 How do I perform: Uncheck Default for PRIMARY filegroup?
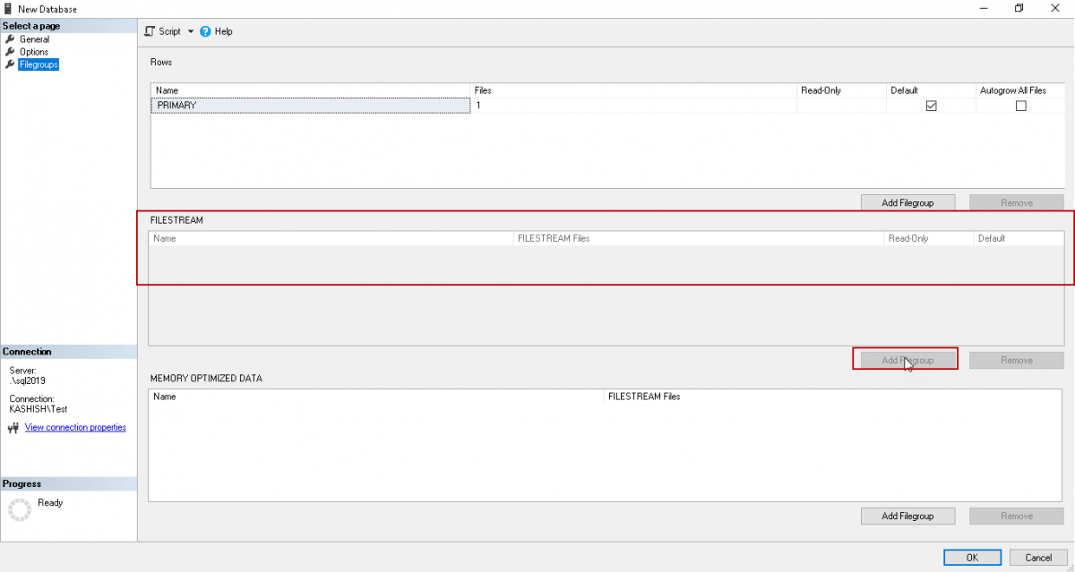point(931,106)
